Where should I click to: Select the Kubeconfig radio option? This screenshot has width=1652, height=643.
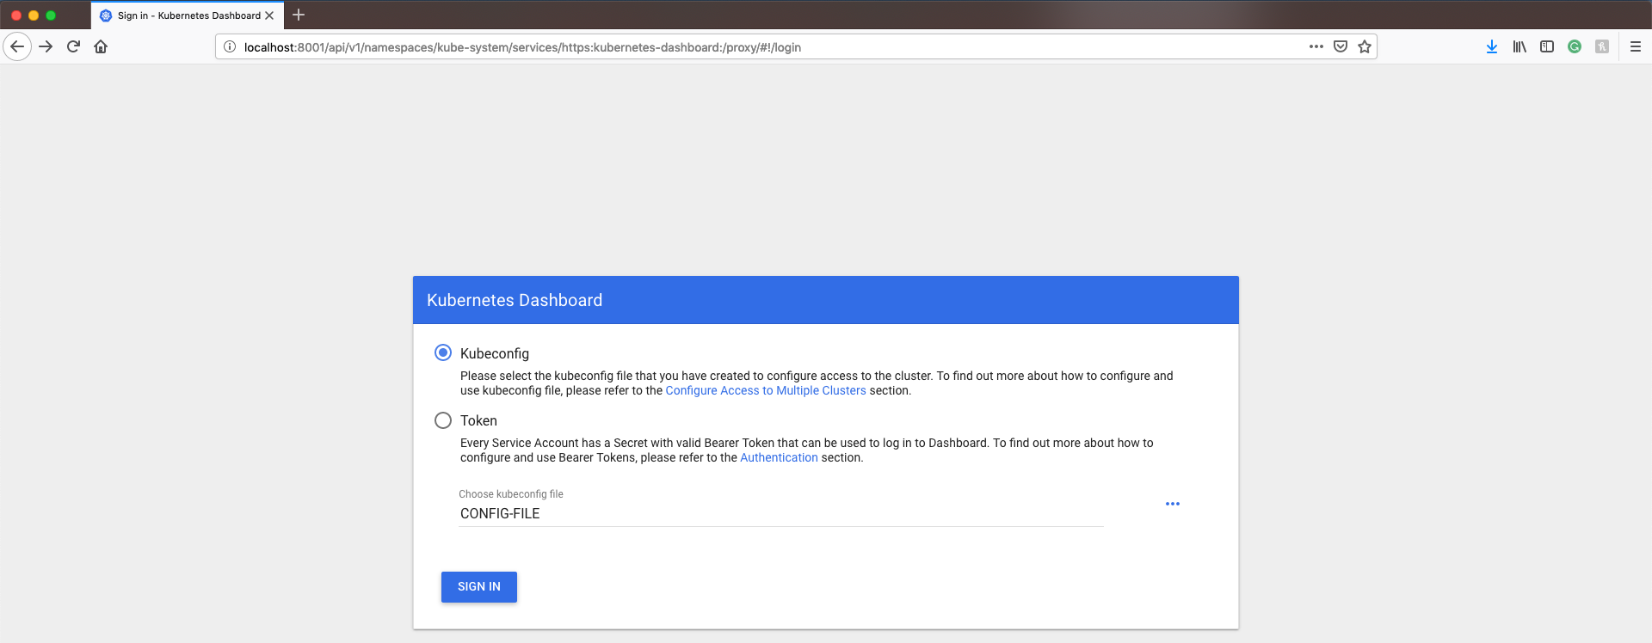443,352
